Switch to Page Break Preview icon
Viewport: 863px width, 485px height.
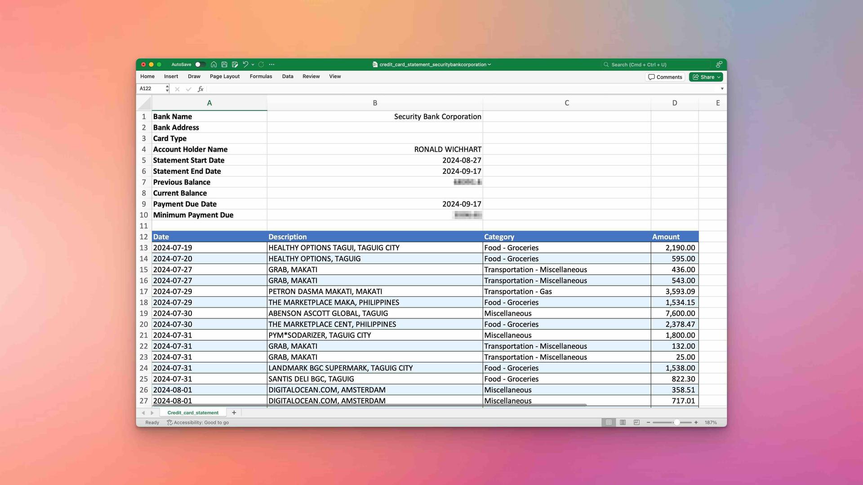636,423
